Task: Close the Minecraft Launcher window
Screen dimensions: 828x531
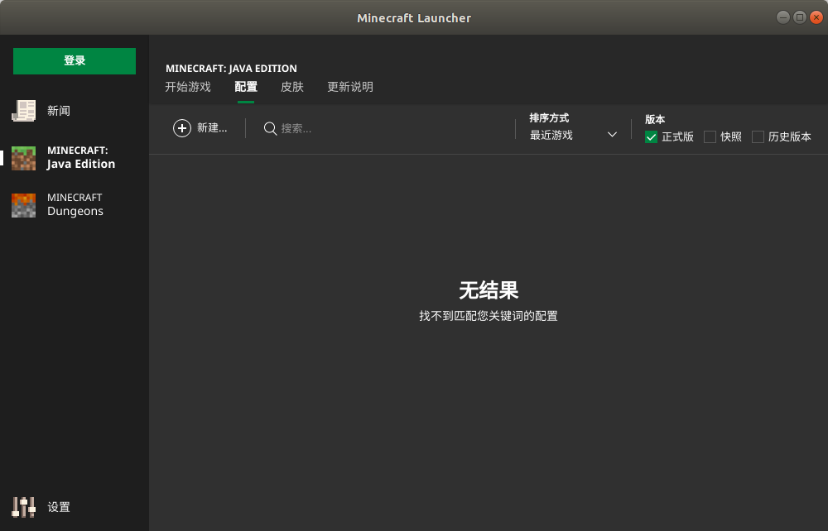Action: point(816,17)
